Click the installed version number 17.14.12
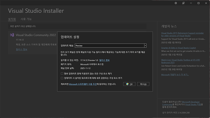The image size is (210, 118). pyautogui.click(x=20, y=40)
